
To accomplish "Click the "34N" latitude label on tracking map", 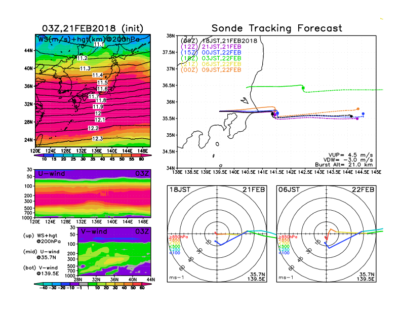I will pos(171,168).
